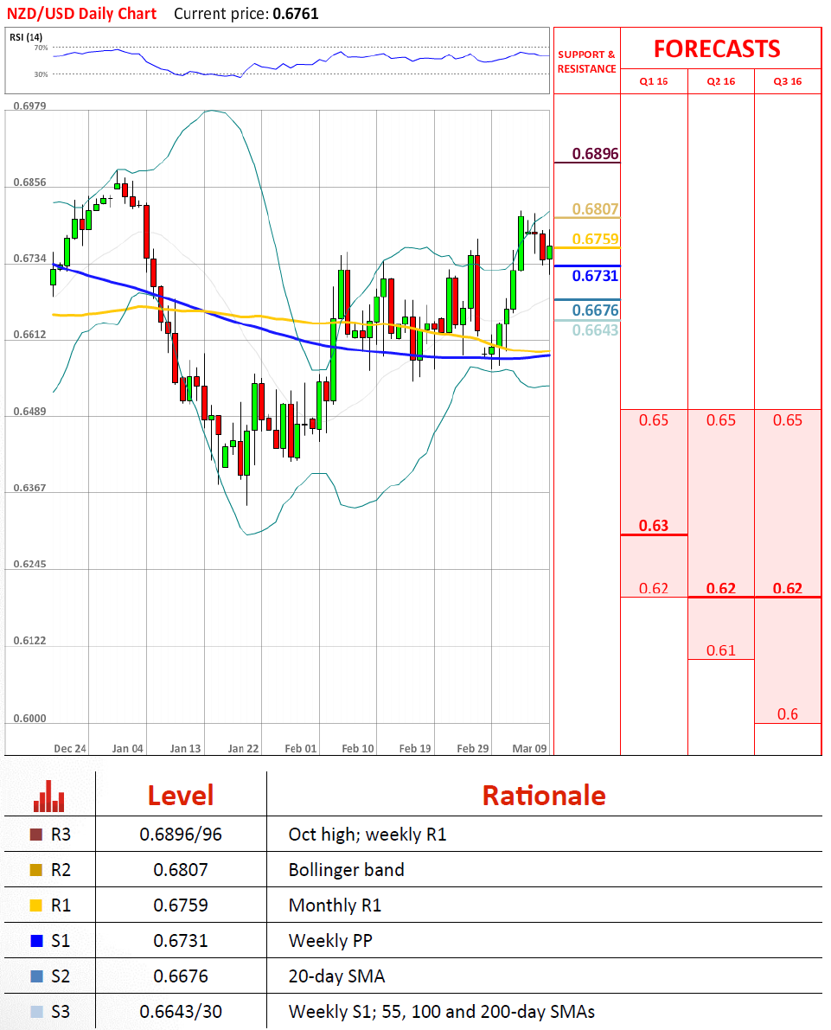
Task: Click the 0.65 value in Q1 16 column
Action: click(654, 420)
